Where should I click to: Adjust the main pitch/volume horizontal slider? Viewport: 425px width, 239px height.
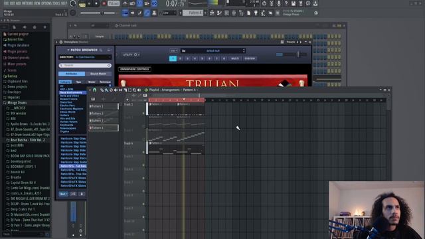98,13
